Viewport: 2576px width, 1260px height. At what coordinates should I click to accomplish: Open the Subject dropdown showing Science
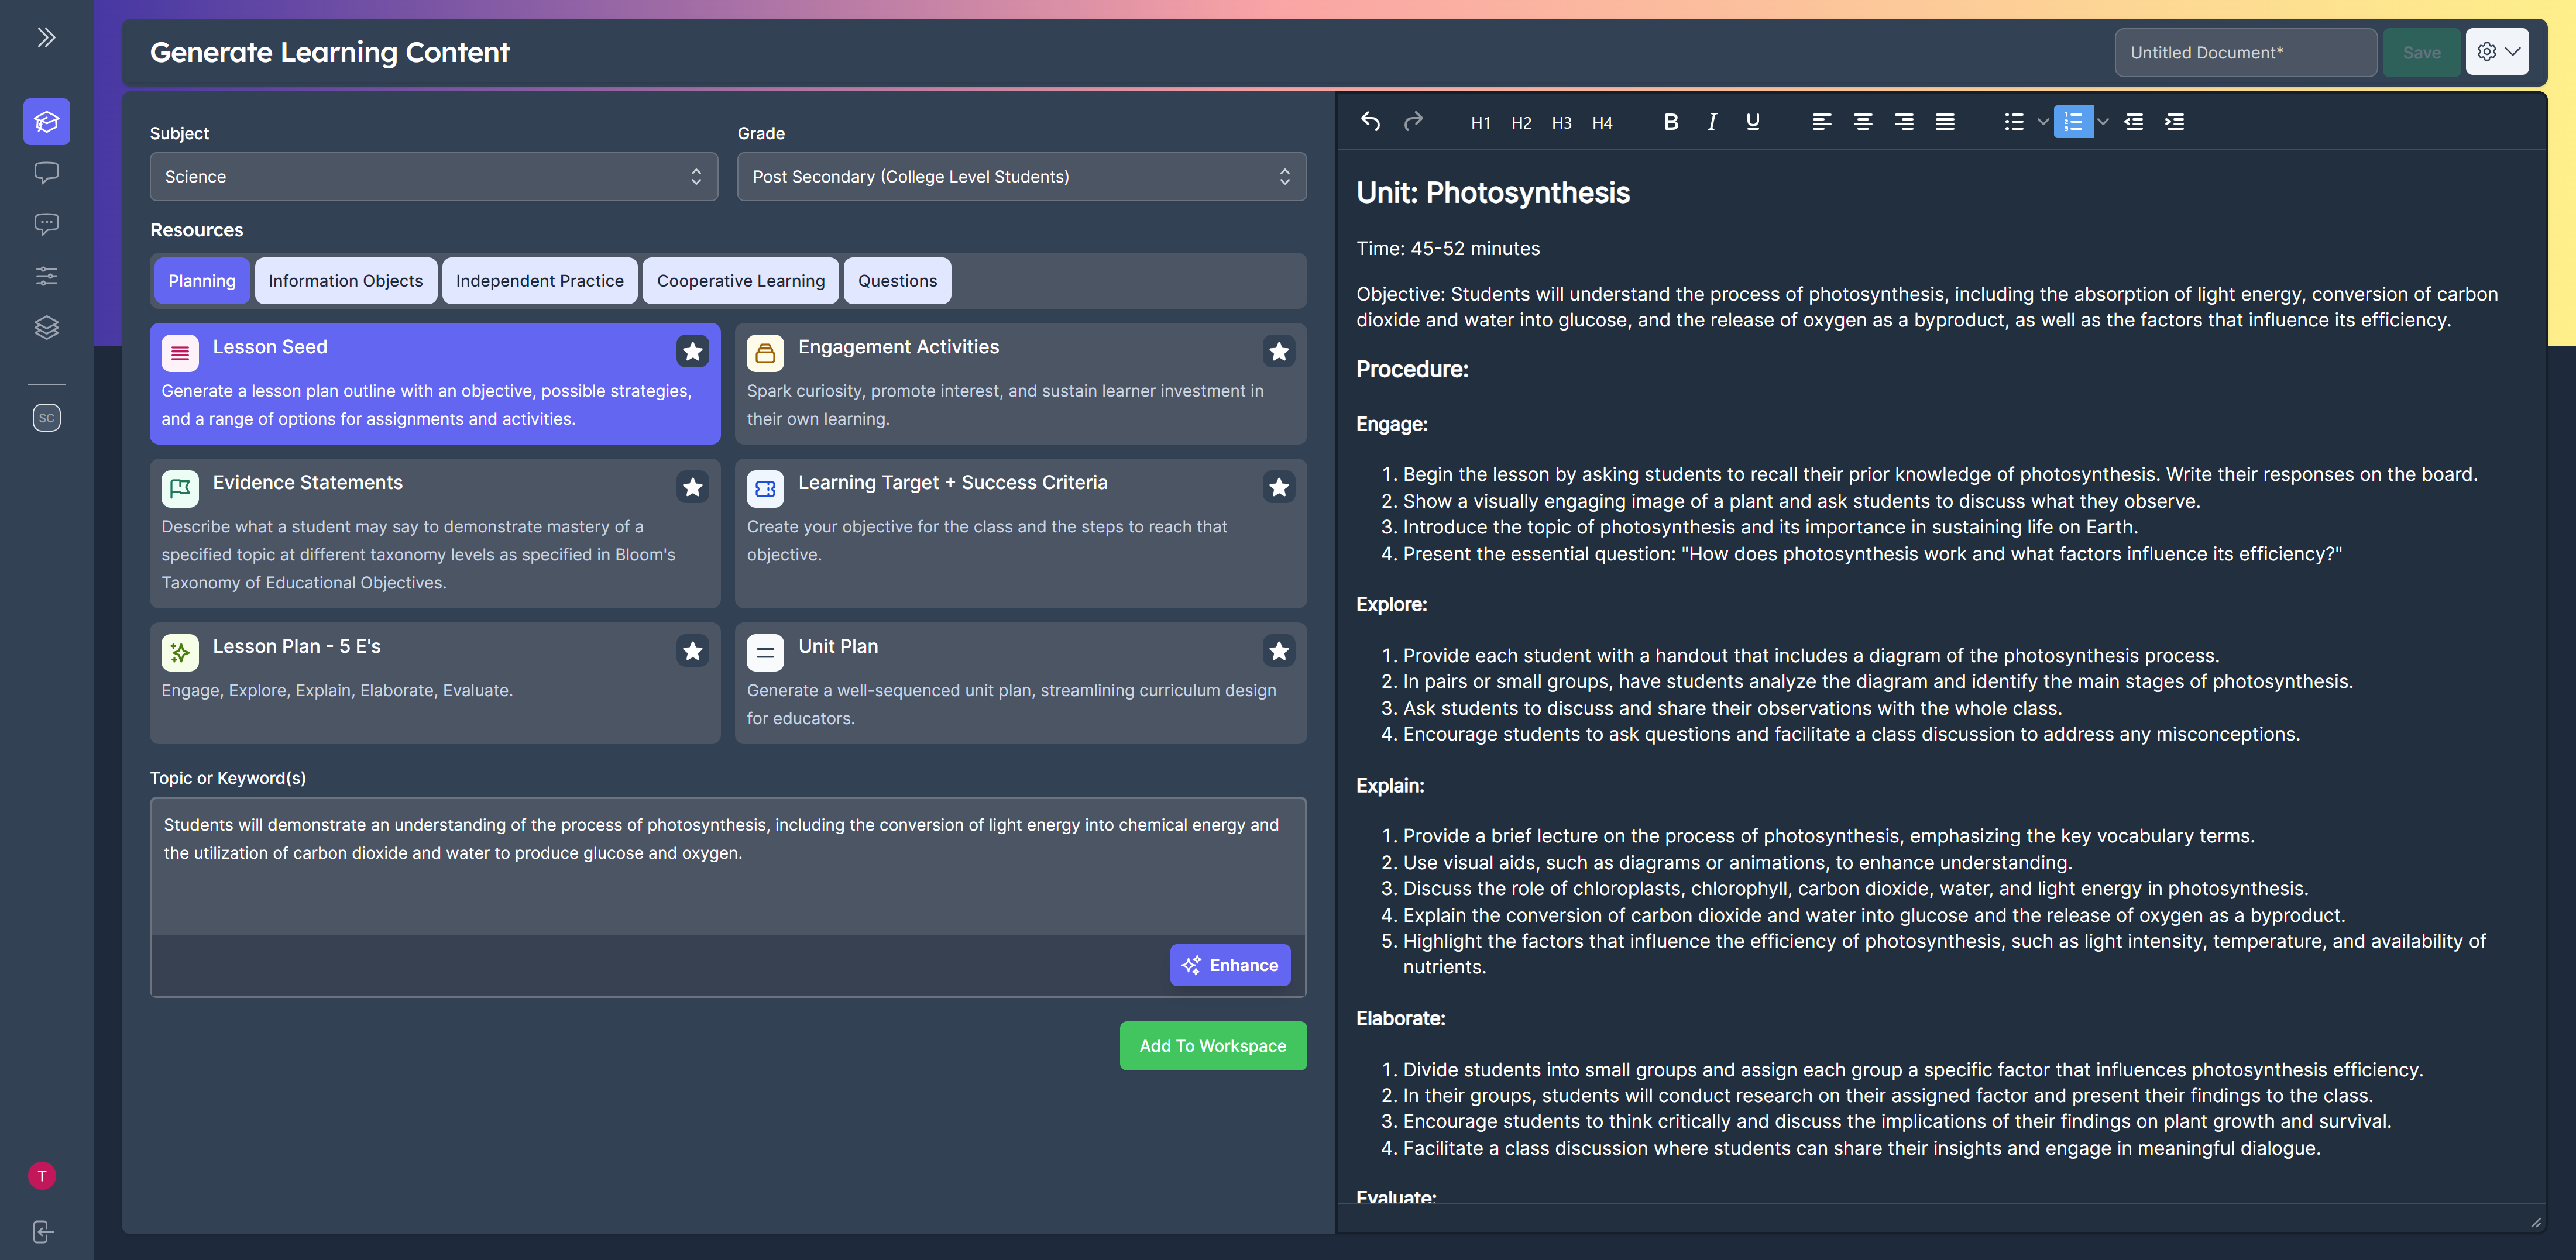click(433, 177)
